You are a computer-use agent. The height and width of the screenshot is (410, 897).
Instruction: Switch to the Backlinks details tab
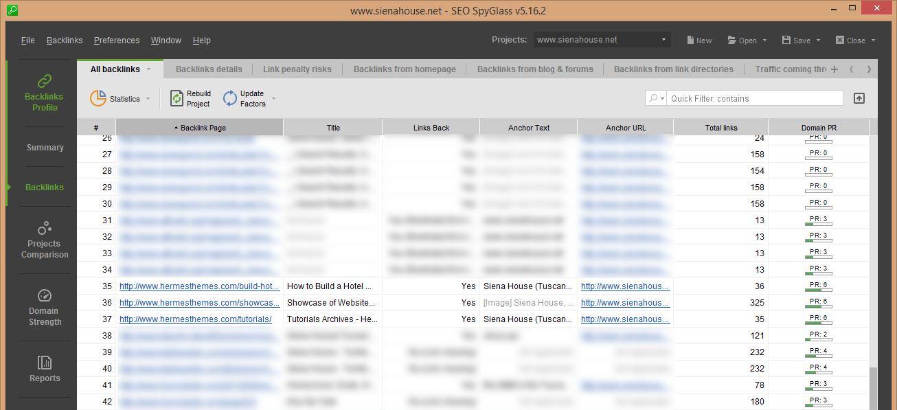[209, 69]
